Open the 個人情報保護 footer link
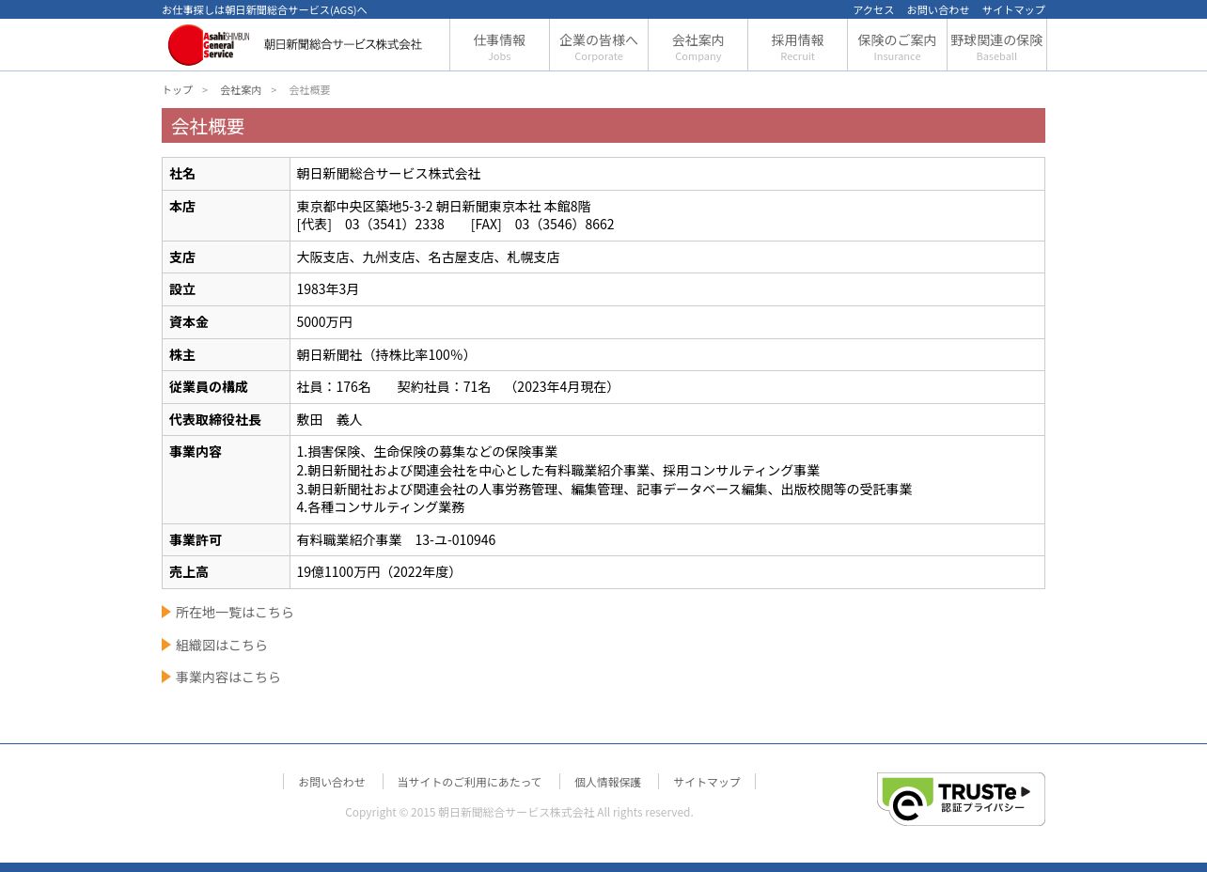Image resolution: width=1207 pixels, height=872 pixels. pos(607,782)
